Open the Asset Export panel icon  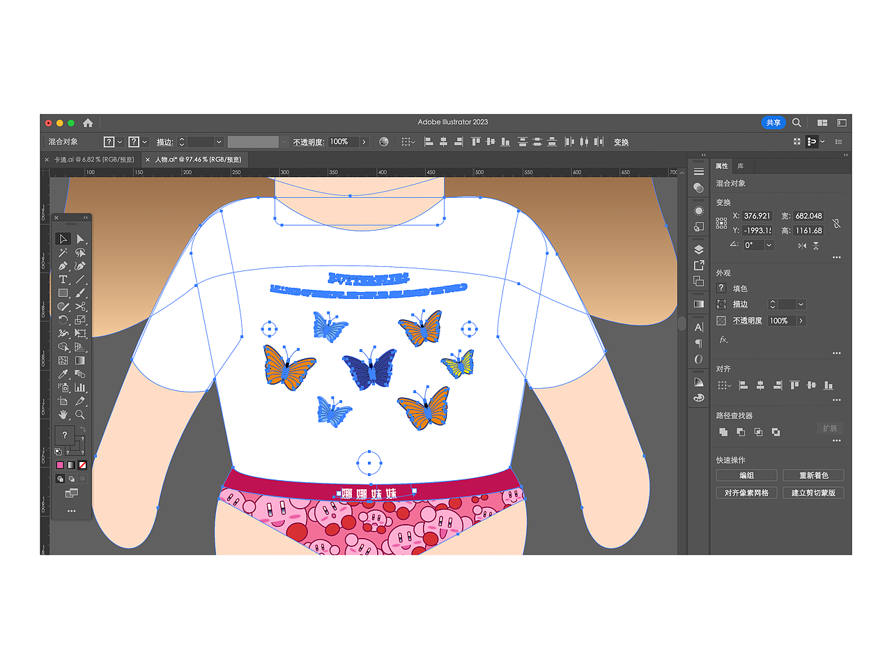coord(699,266)
